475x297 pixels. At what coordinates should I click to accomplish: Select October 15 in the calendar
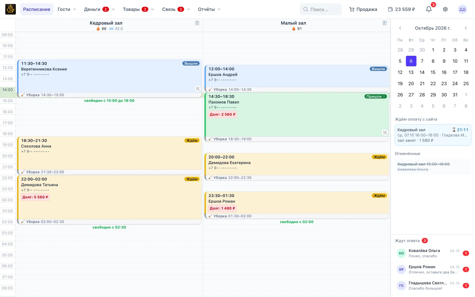pyautogui.click(x=433, y=72)
